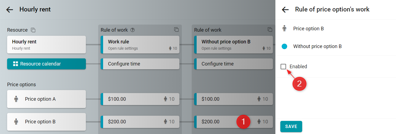
Task: Open help icon beside first Rule of work
Action: click(x=133, y=30)
